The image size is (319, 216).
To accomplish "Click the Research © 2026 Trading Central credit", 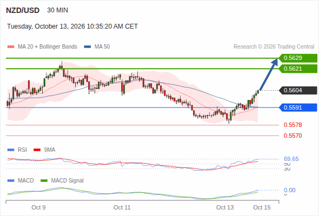I will [274, 47].
